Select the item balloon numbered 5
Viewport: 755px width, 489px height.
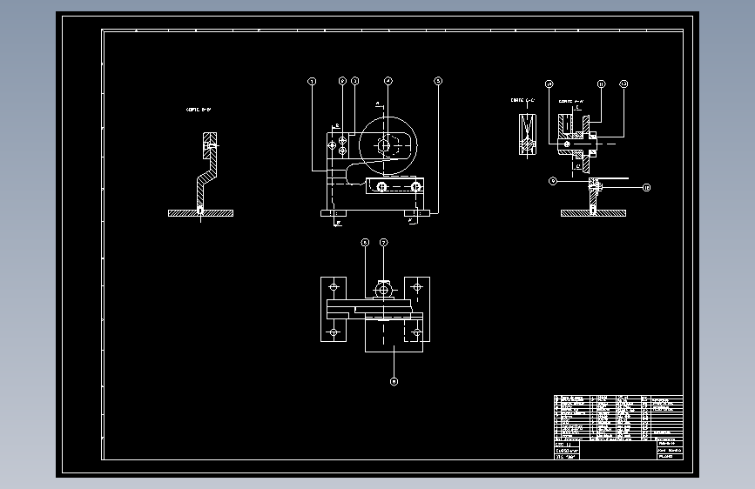click(438, 81)
